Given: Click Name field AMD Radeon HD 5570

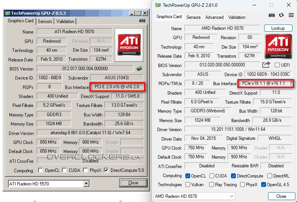Looking at the screenshot, I should [x=222, y=28].
